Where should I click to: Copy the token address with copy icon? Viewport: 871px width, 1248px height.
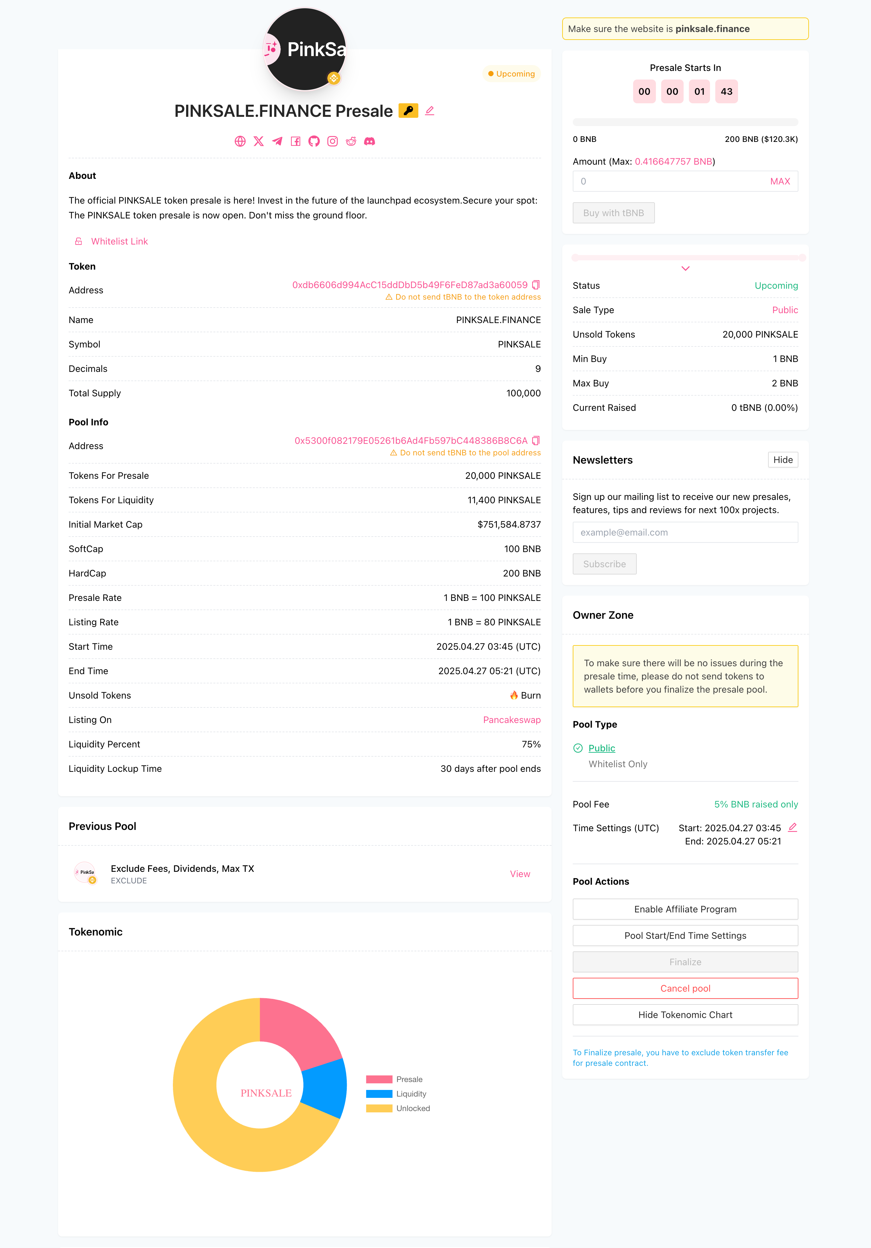[x=536, y=285]
